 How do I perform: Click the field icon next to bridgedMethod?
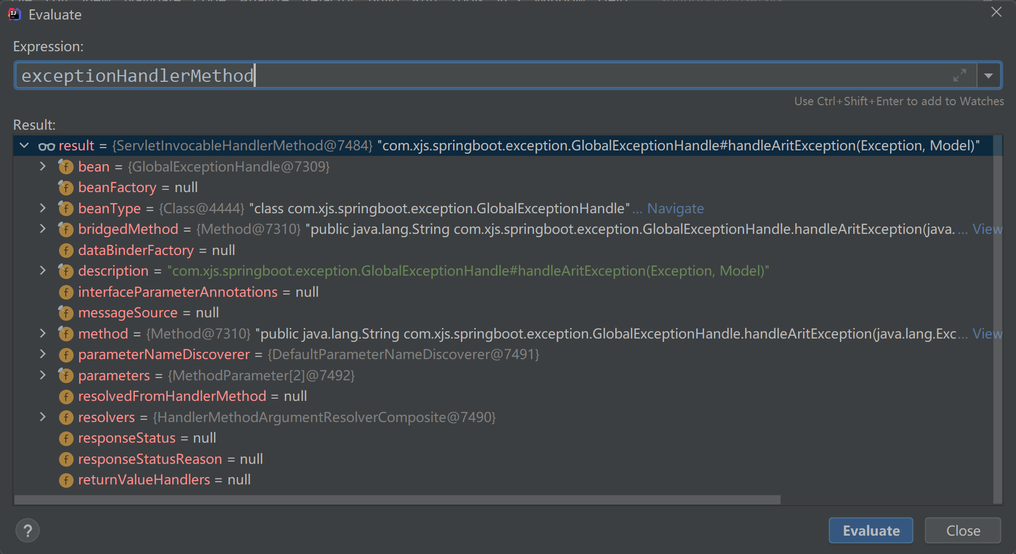(x=66, y=229)
